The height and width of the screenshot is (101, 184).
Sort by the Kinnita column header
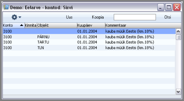pos(31,25)
